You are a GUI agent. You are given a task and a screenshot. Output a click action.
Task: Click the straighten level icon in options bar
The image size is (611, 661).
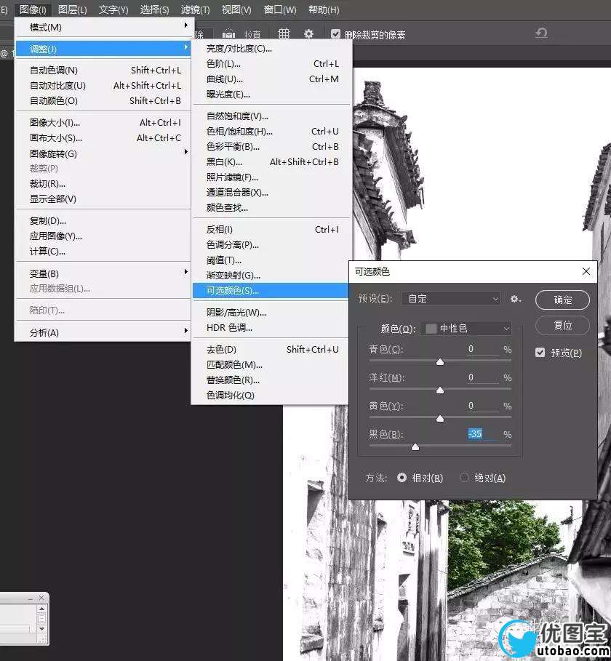click(x=228, y=34)
